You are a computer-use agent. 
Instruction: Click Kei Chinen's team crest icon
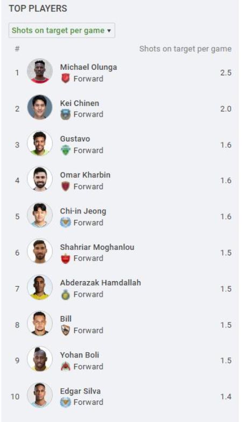coord(66,115)
